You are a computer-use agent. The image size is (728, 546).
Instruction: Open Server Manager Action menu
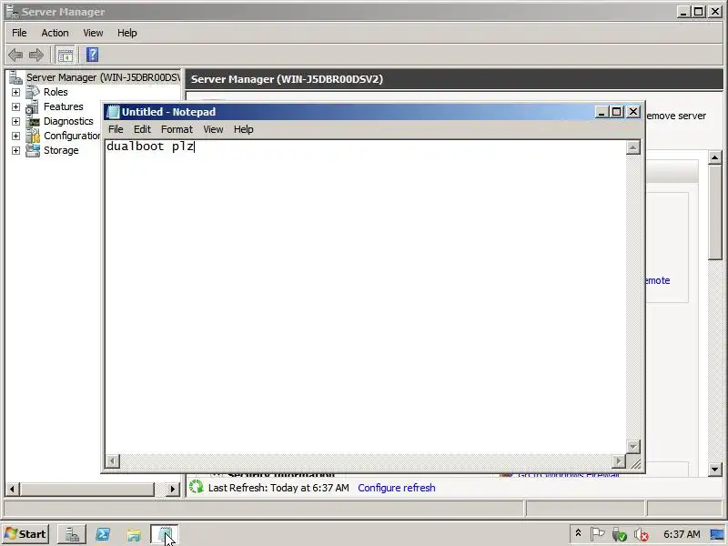click(x=55, y=33)
